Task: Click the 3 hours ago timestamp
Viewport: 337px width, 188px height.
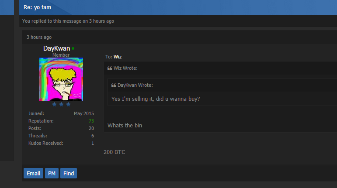Action: [x=39, y=37]
